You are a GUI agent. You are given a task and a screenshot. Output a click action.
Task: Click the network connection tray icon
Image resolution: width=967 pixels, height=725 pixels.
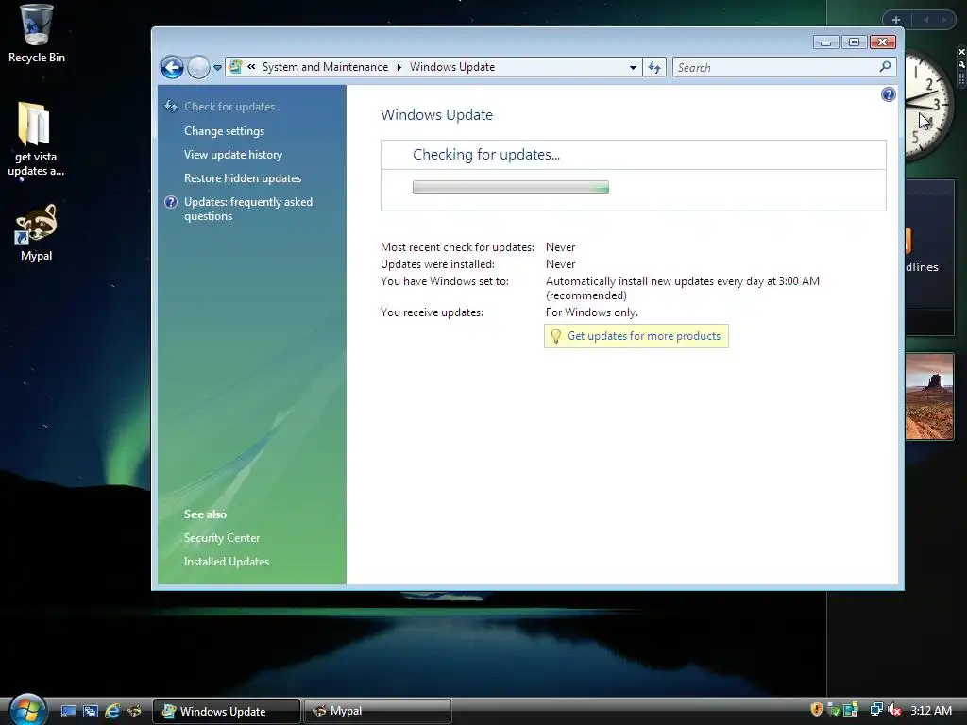point(875,710)
